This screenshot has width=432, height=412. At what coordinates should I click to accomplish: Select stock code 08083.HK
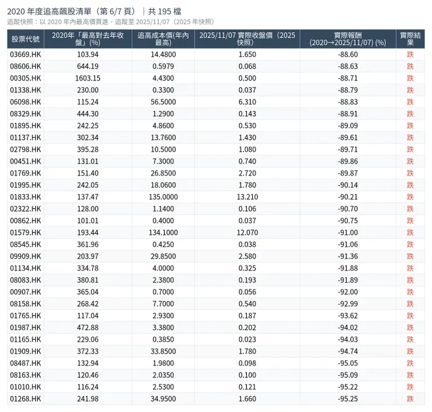pos(25,280)
